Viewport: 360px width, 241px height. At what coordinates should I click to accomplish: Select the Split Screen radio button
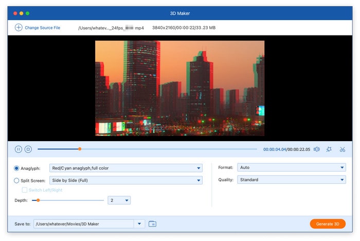pyautogui.click(x=17, y=180)
